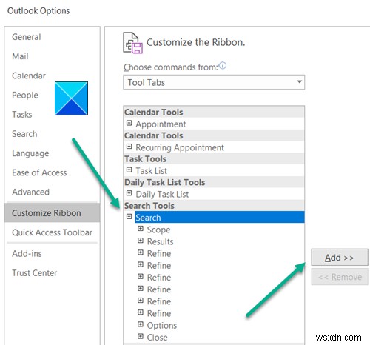This screenshot has width=370, height=345.
Task: Select the Options group row
Action: pos(162,325)
